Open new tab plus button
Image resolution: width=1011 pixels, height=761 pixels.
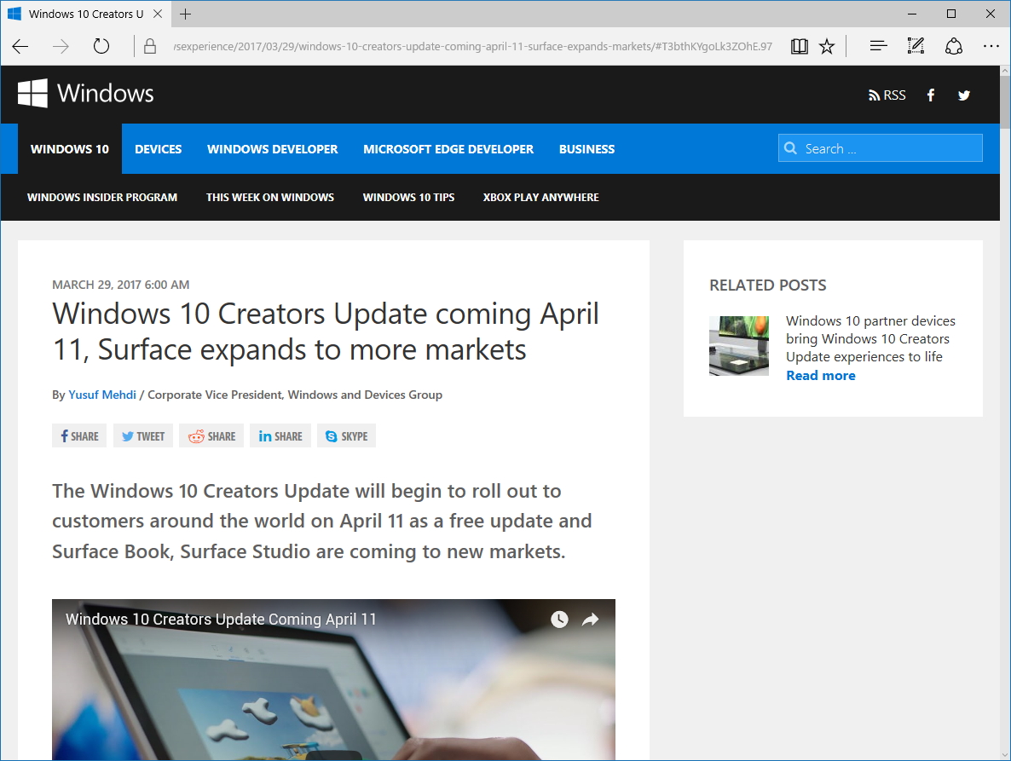[x=185, y=14]
